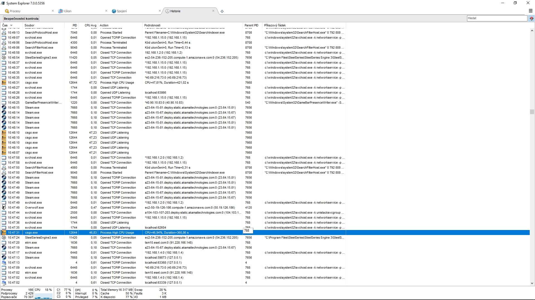Open the hamburger menu icon
This screenshot has width=535, height=300.
coord(531,11)
